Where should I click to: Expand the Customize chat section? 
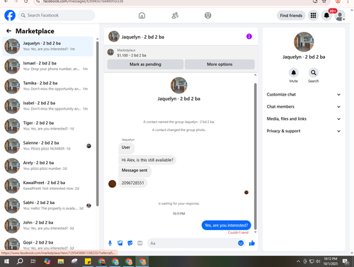click(304, 94)
